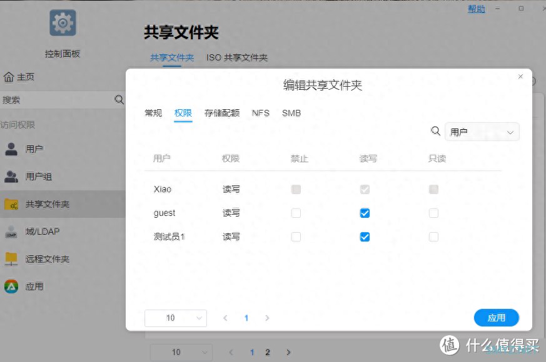Open background page size dropdown showing 10
The image size is (546, 362).
click(x=181, y=352)
